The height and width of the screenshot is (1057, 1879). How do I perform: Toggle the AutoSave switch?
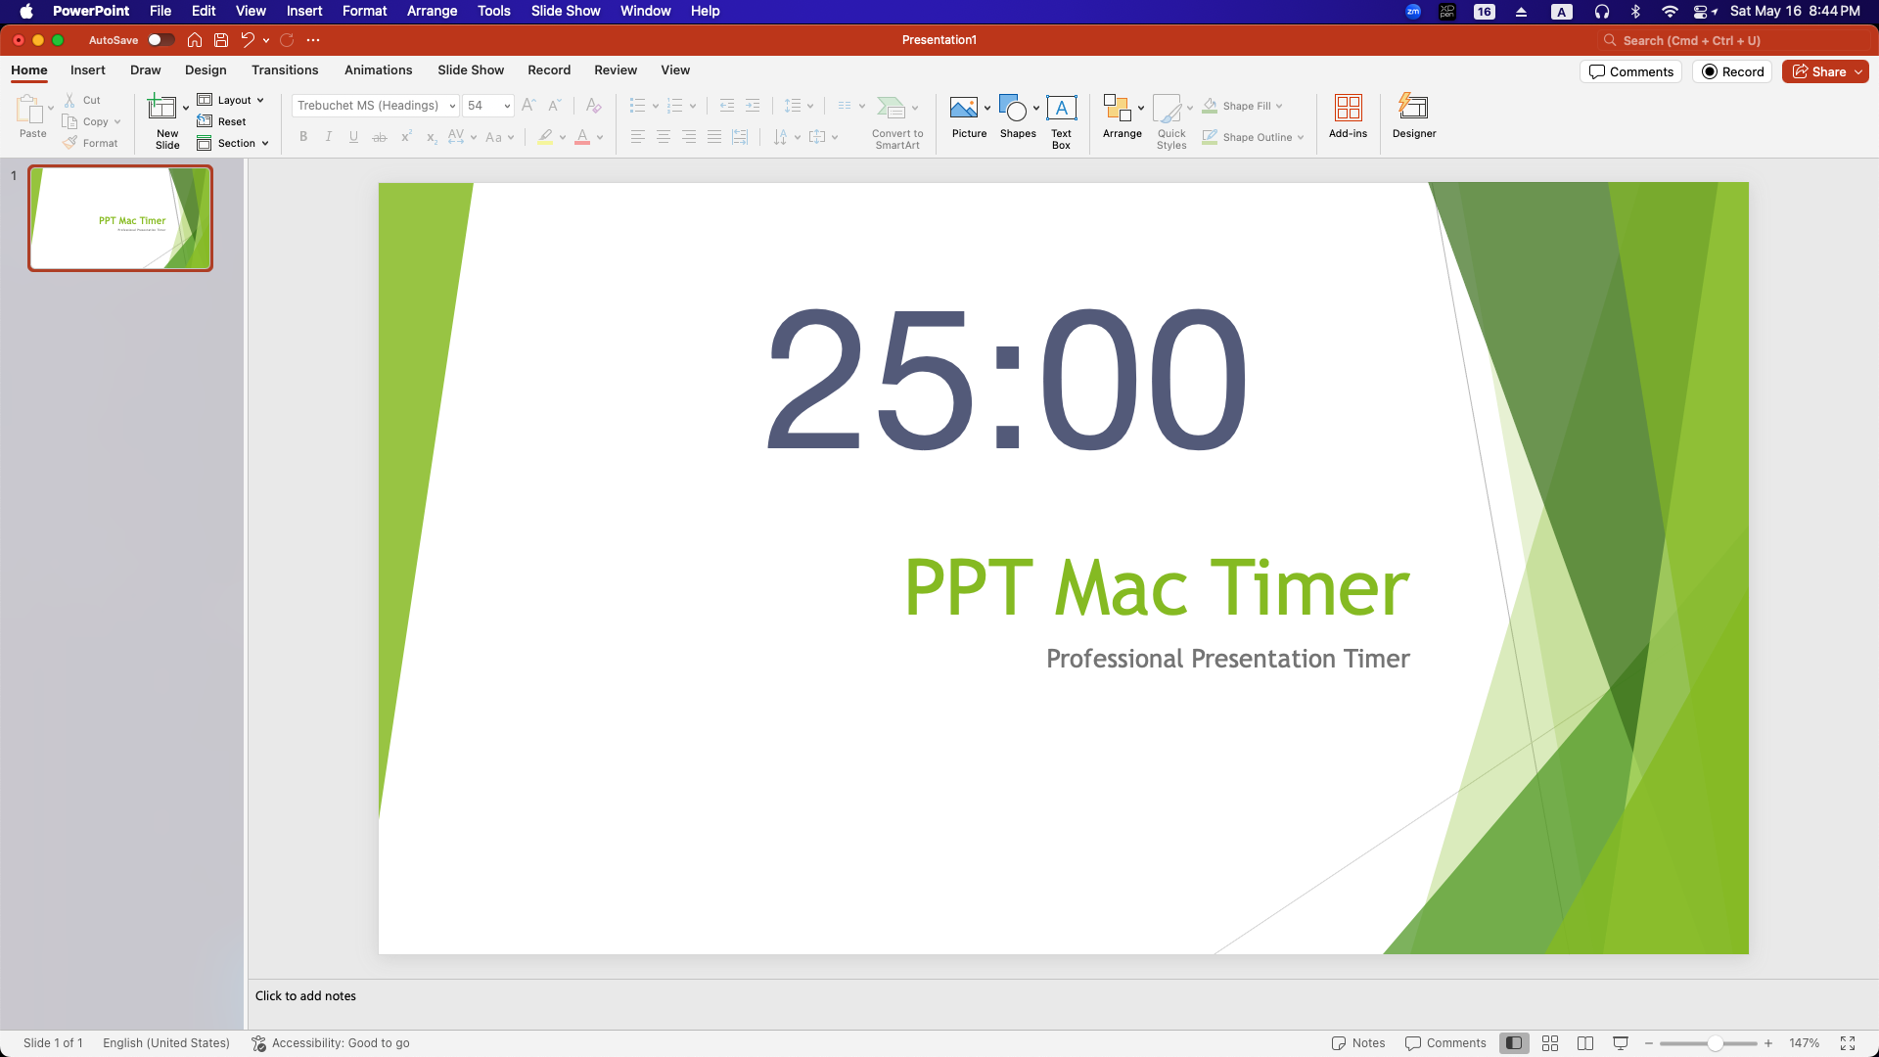pyautogui.click(x=161, y=40)
